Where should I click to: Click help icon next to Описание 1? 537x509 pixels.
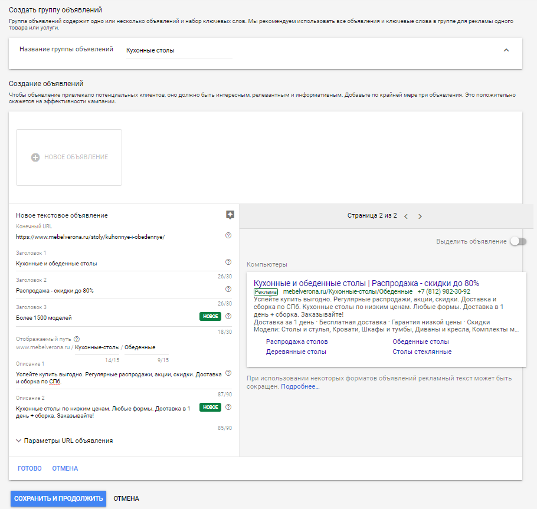click(228, 375)
